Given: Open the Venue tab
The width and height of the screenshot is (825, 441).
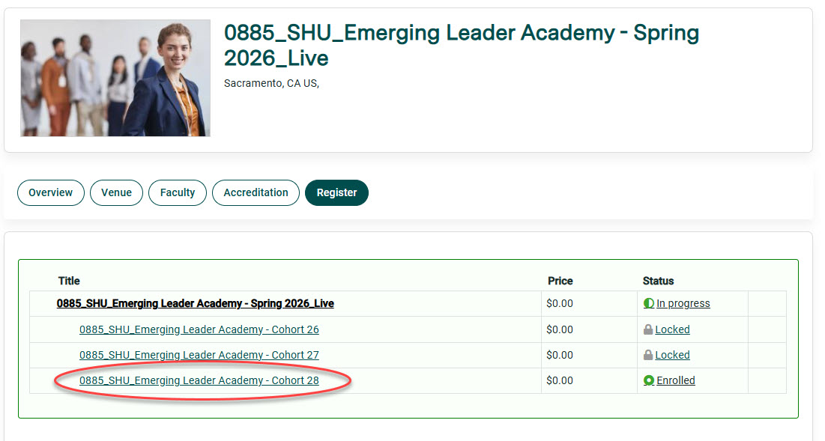Looking at the screenshot, I should click(116, 192).
